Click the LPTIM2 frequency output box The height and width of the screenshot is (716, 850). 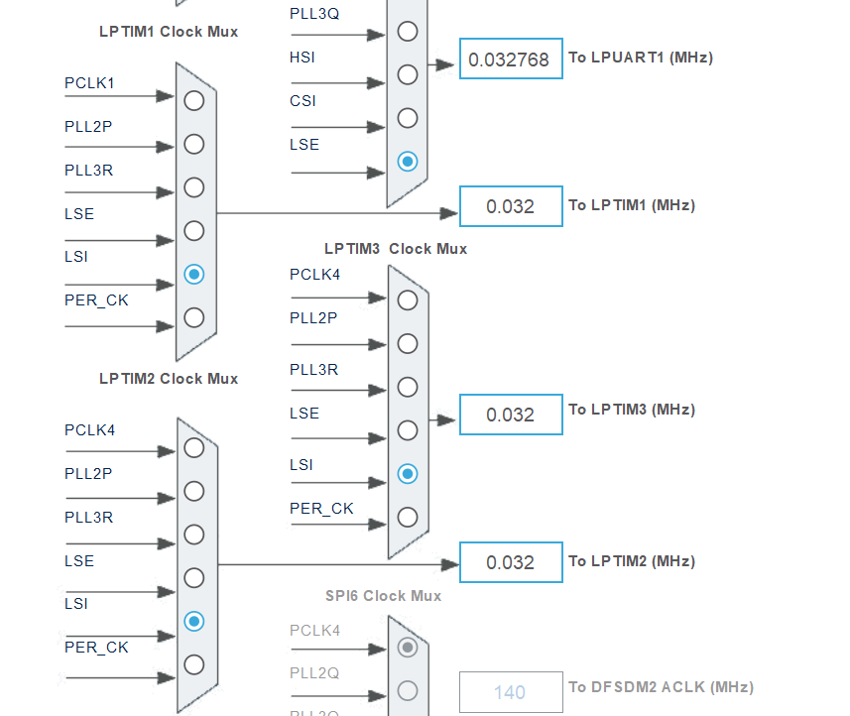pos(510,562)
